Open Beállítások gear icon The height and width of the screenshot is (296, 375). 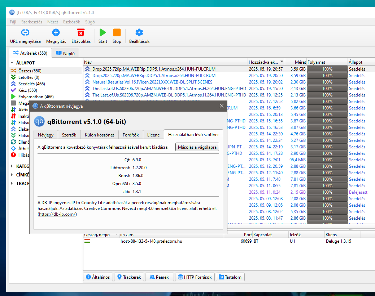(x=139, y=32)
